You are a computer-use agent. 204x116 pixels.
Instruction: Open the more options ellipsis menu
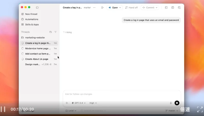94,8
